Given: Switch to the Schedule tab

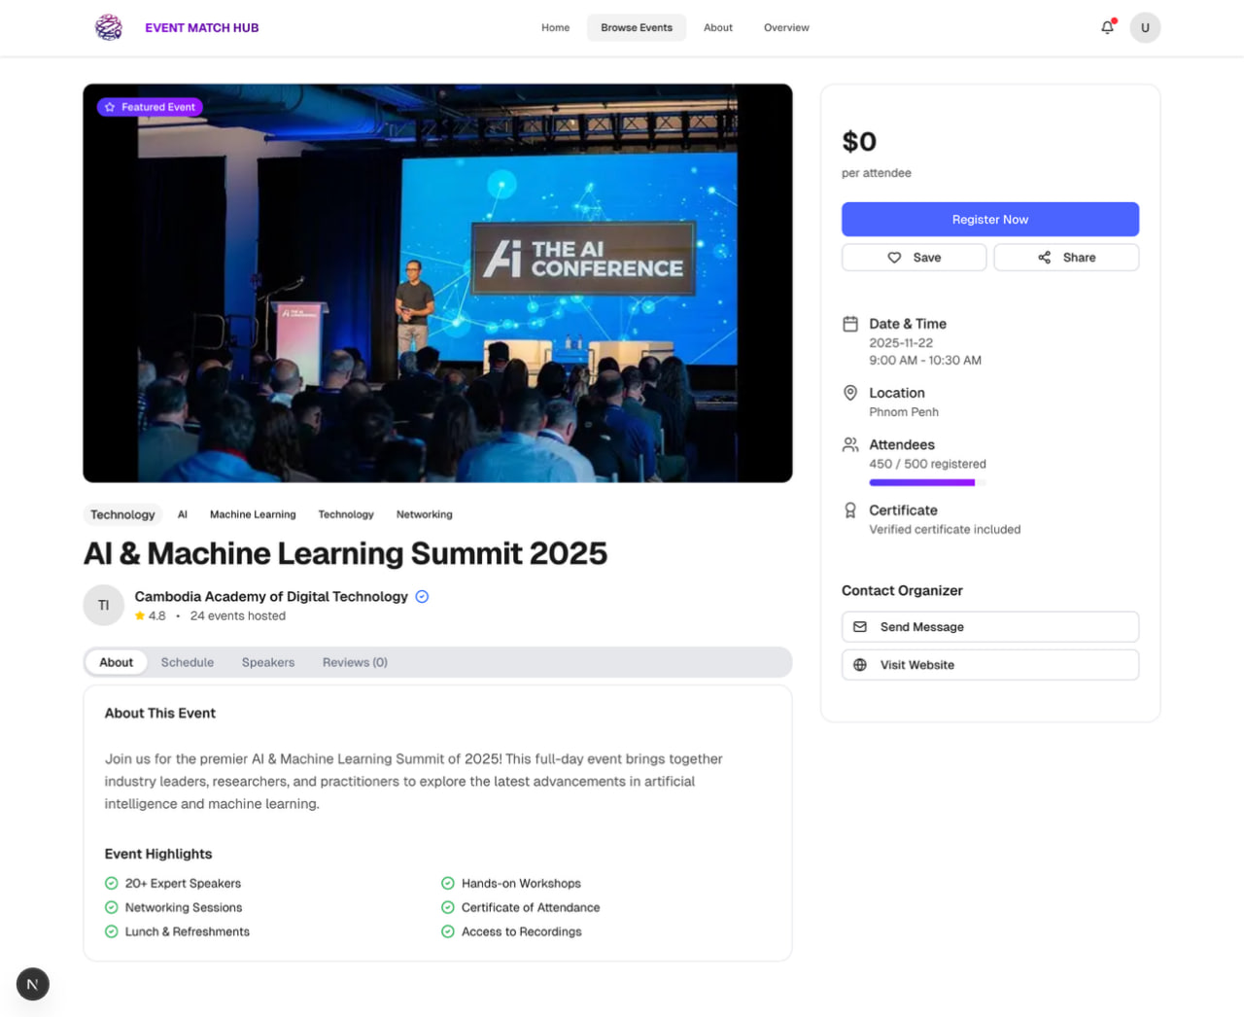Looking at the screenshot, I should pyautogui.click(x=188, y=662).
